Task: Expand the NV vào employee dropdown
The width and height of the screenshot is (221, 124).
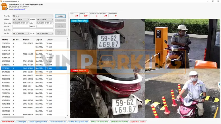Action: coord(28,33)
